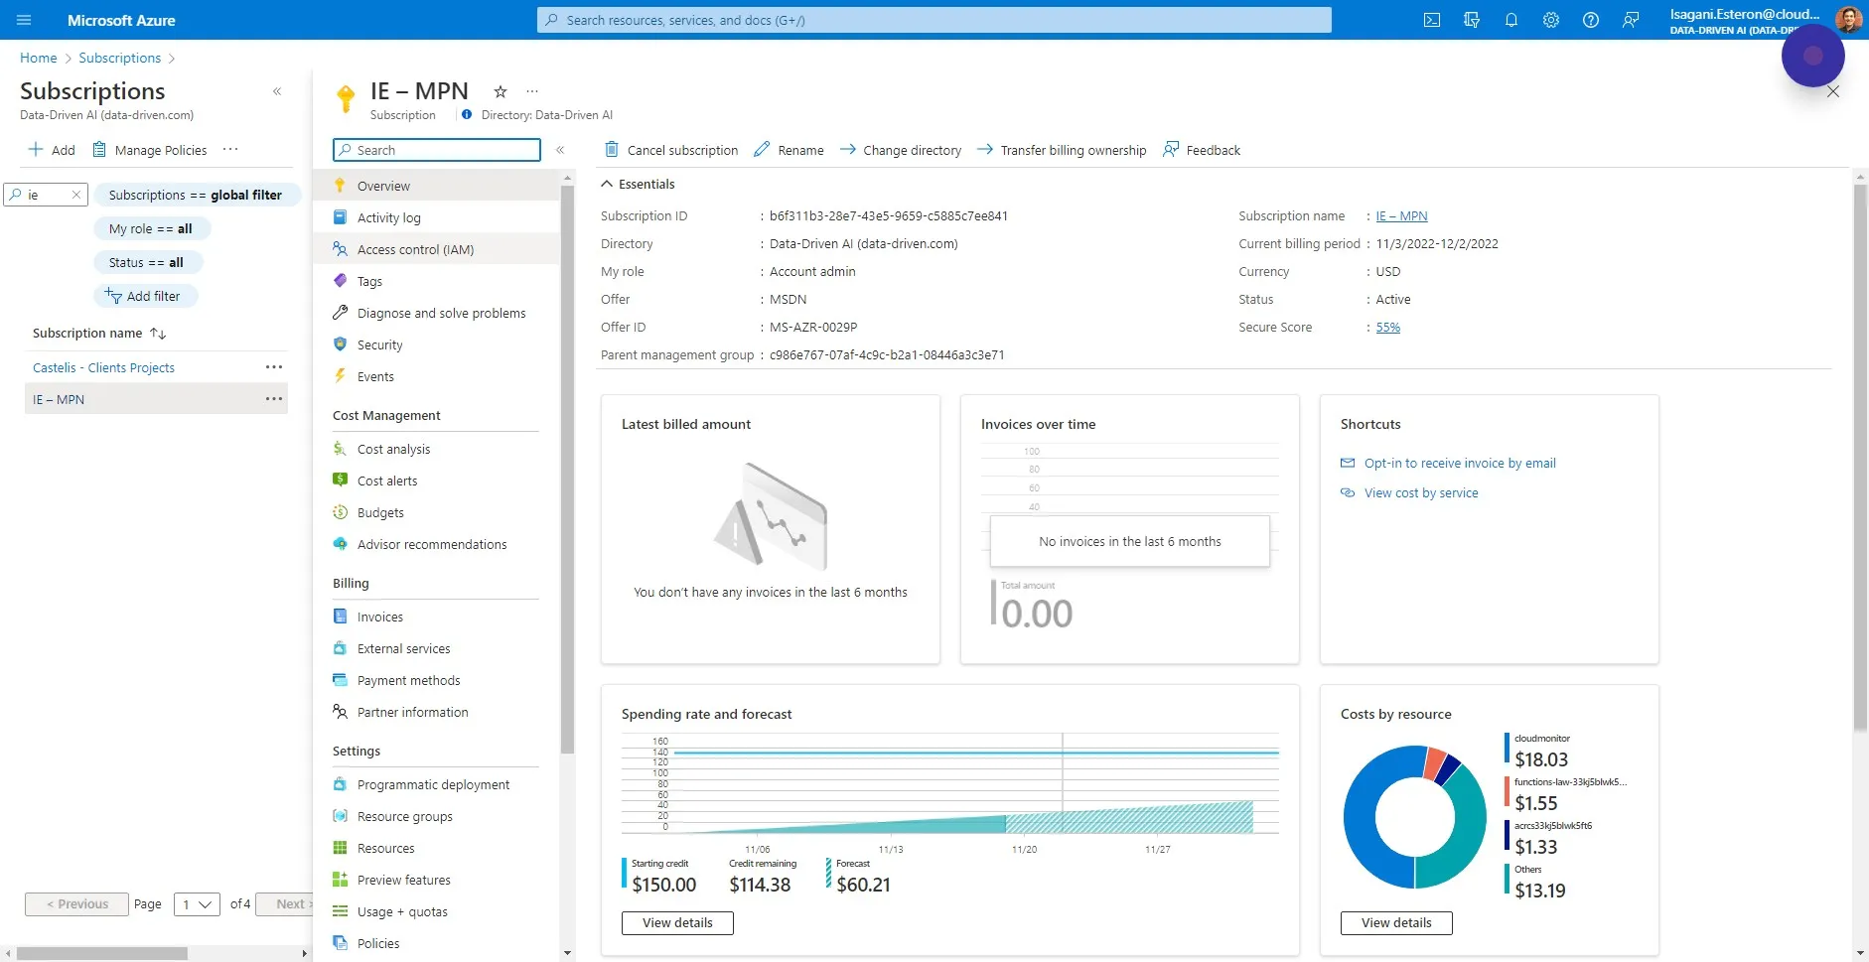Click Transfer billing ownership

tap(1062, 150)
